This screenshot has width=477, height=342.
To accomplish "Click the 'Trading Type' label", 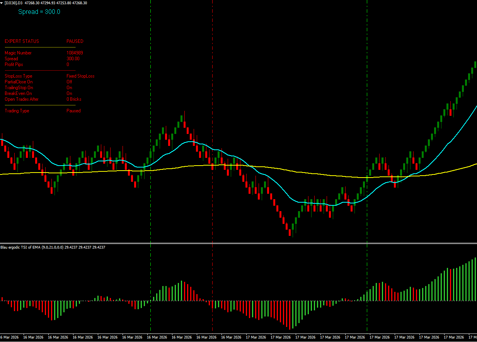I will click(17, 111).
